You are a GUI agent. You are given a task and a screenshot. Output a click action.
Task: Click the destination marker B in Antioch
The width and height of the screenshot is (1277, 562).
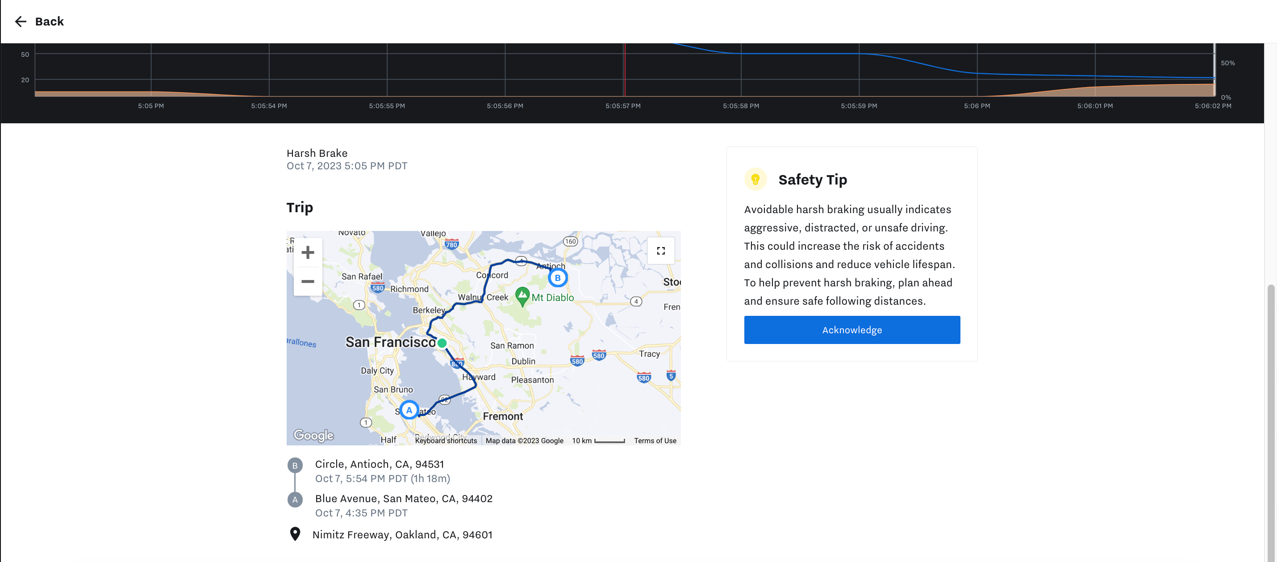pos(557,277)
